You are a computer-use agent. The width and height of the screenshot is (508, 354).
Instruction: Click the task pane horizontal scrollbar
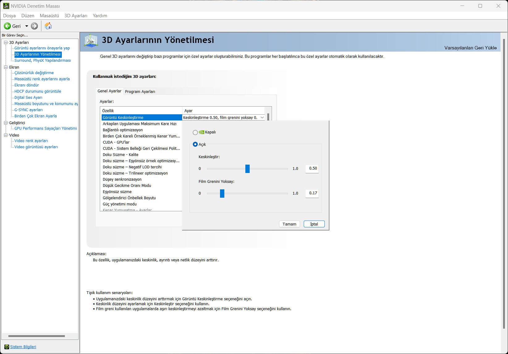click(36, 336)
